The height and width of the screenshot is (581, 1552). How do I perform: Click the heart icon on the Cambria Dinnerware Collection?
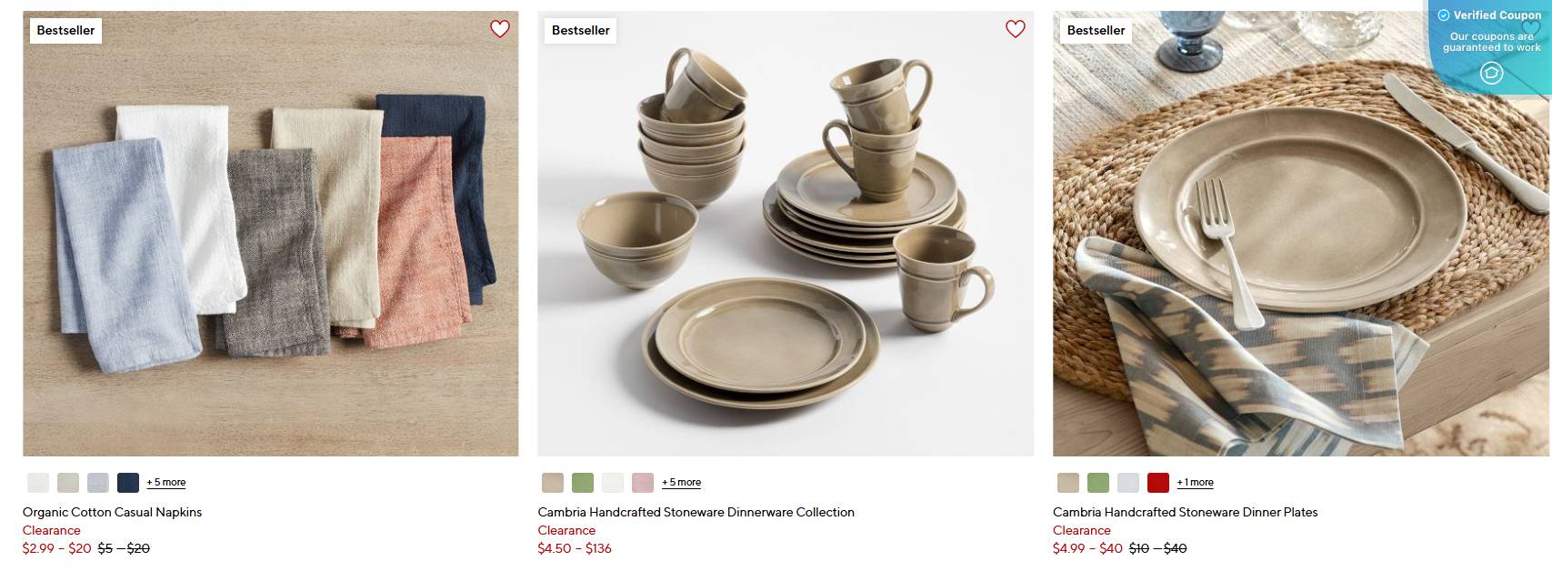click(x=1015, y=30)
